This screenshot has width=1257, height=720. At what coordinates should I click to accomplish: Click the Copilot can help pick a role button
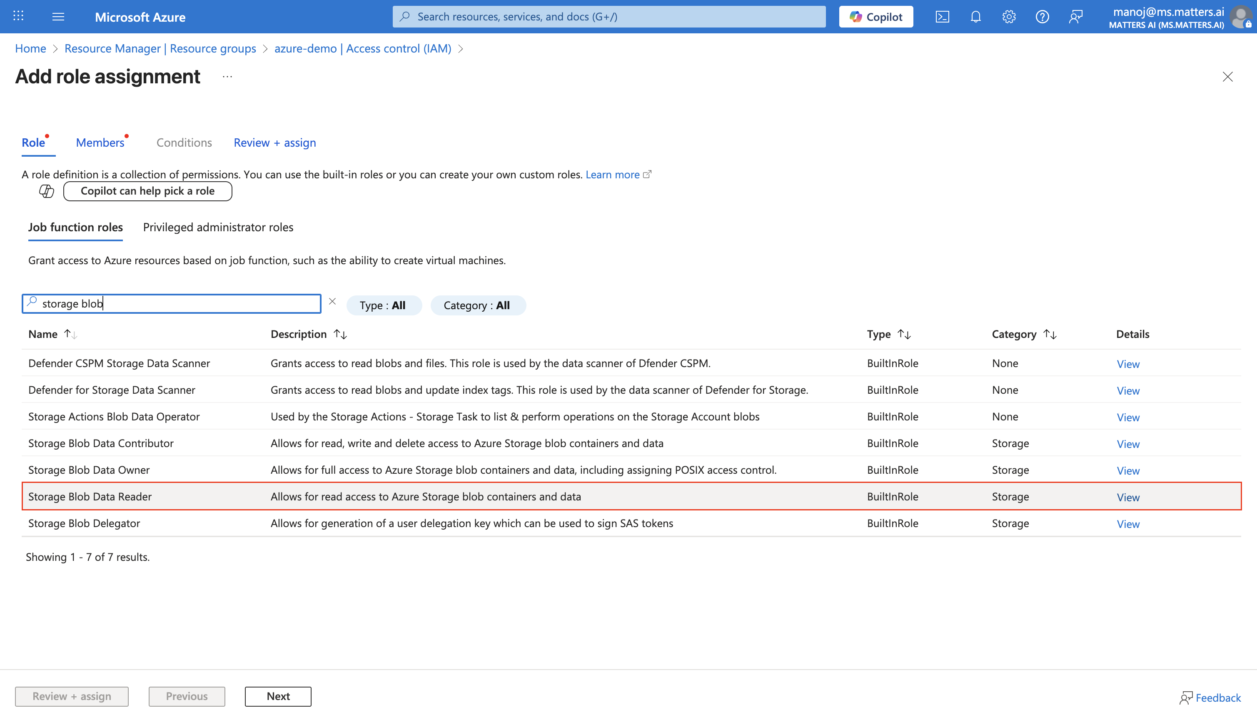point(147,191)
